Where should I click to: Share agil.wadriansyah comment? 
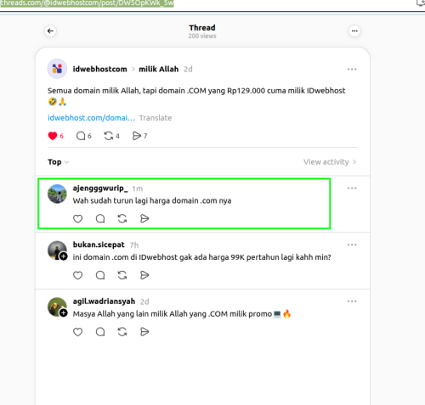click(x=144, y=332)
